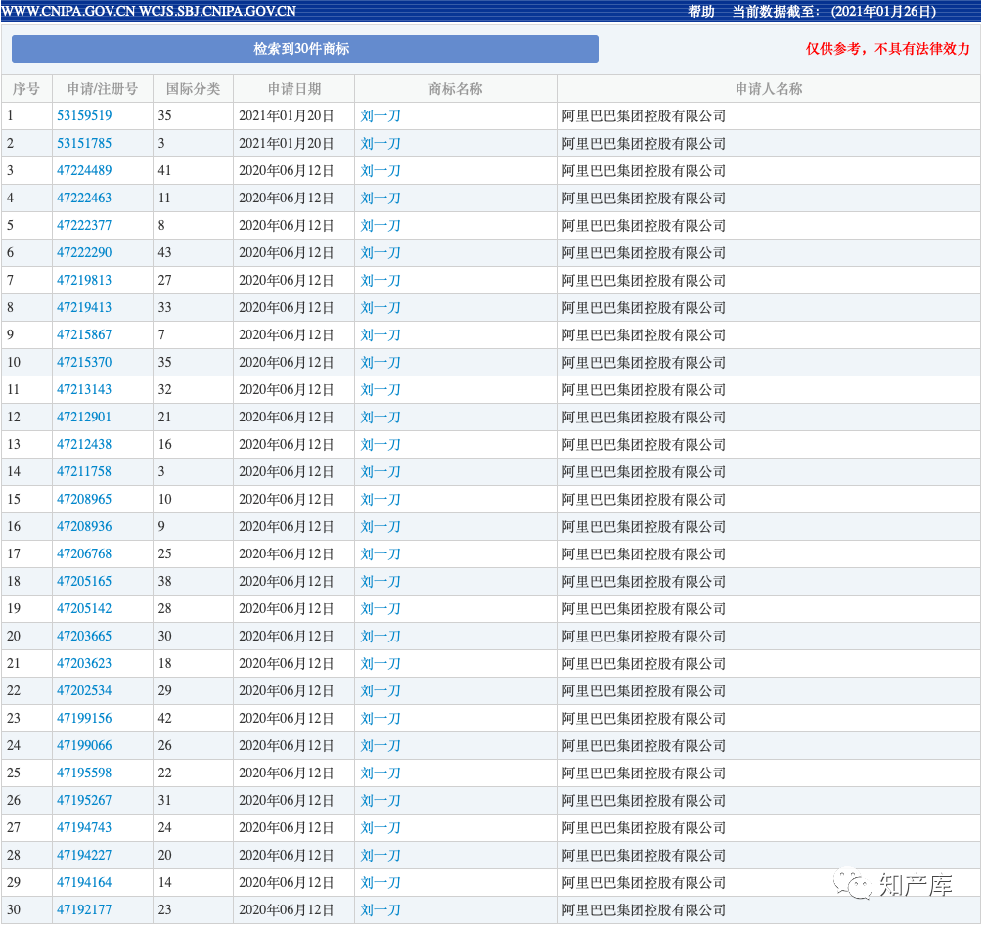
Task: Click the 申请/注册号 column header
Action: tap(103, 89)
